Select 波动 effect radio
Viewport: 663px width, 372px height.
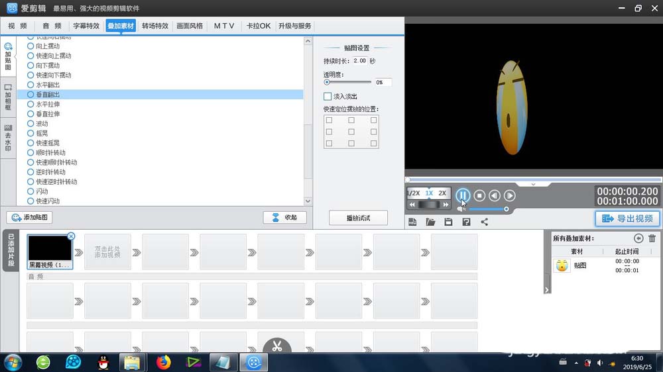(30, 124)
